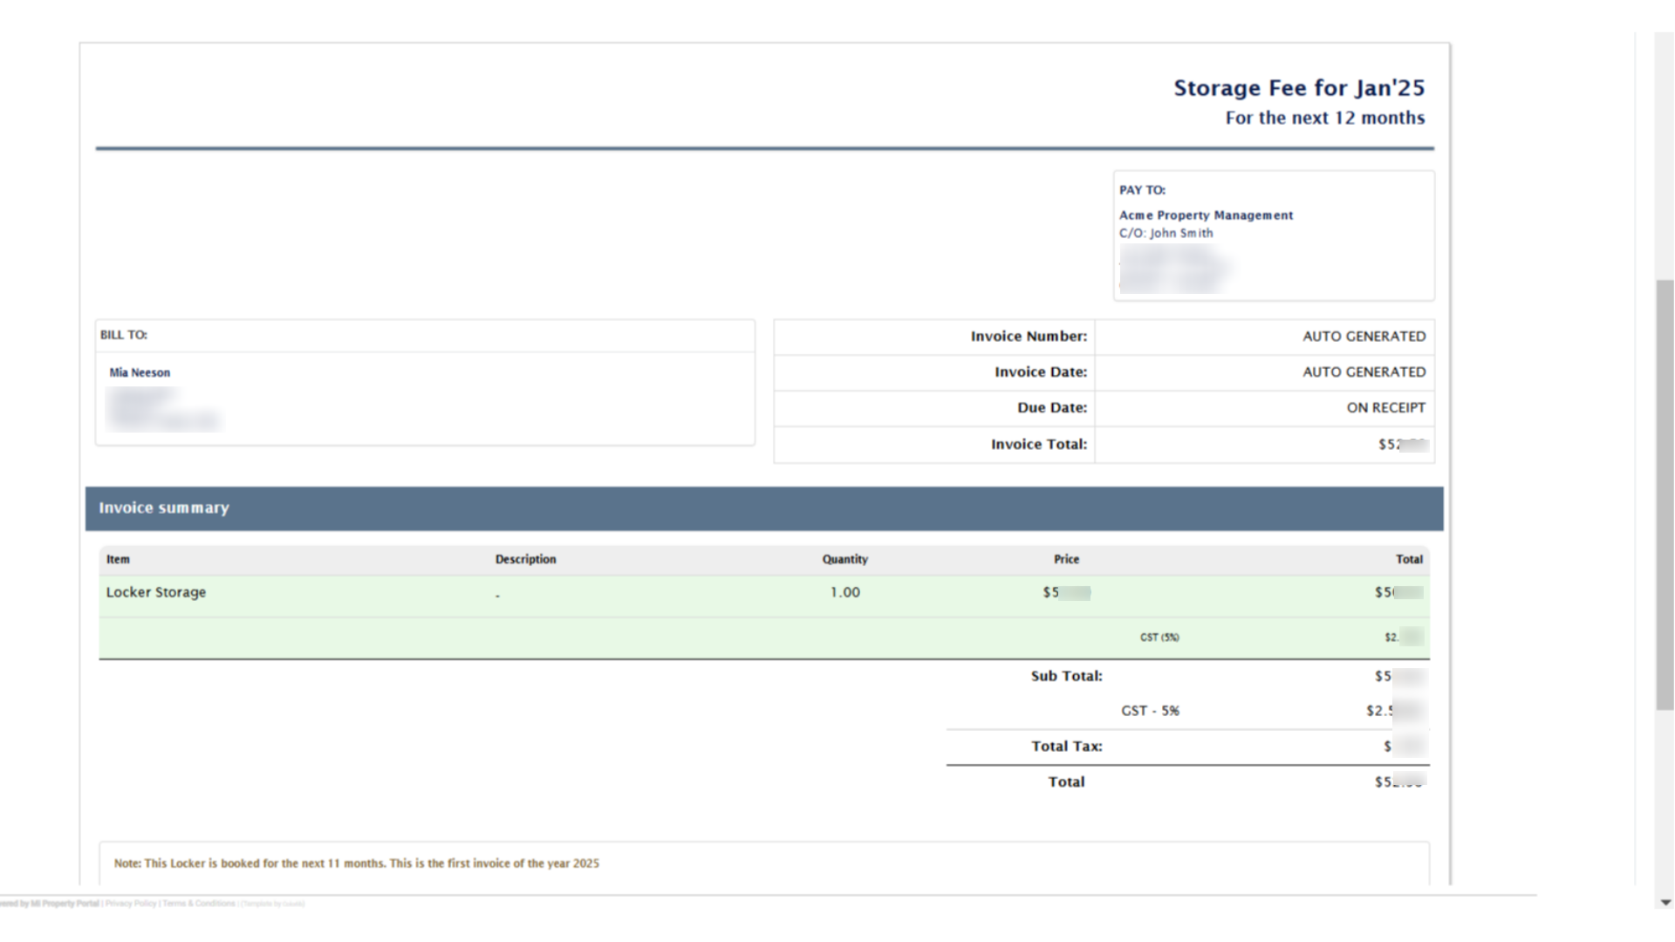Click the scroll down arrow at bottom right
This screenshot has width=1675, height=942.
pos(1665,903)
